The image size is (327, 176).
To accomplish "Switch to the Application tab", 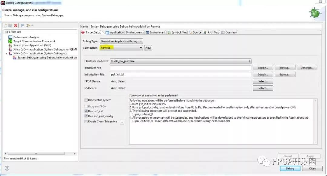I will click(x=115, y=32).
